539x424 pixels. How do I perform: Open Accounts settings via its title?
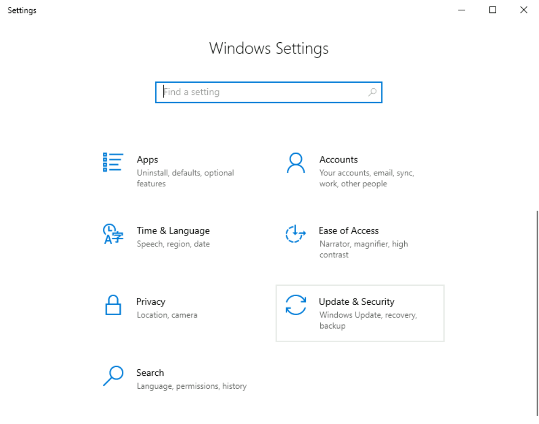click(338, 160)
